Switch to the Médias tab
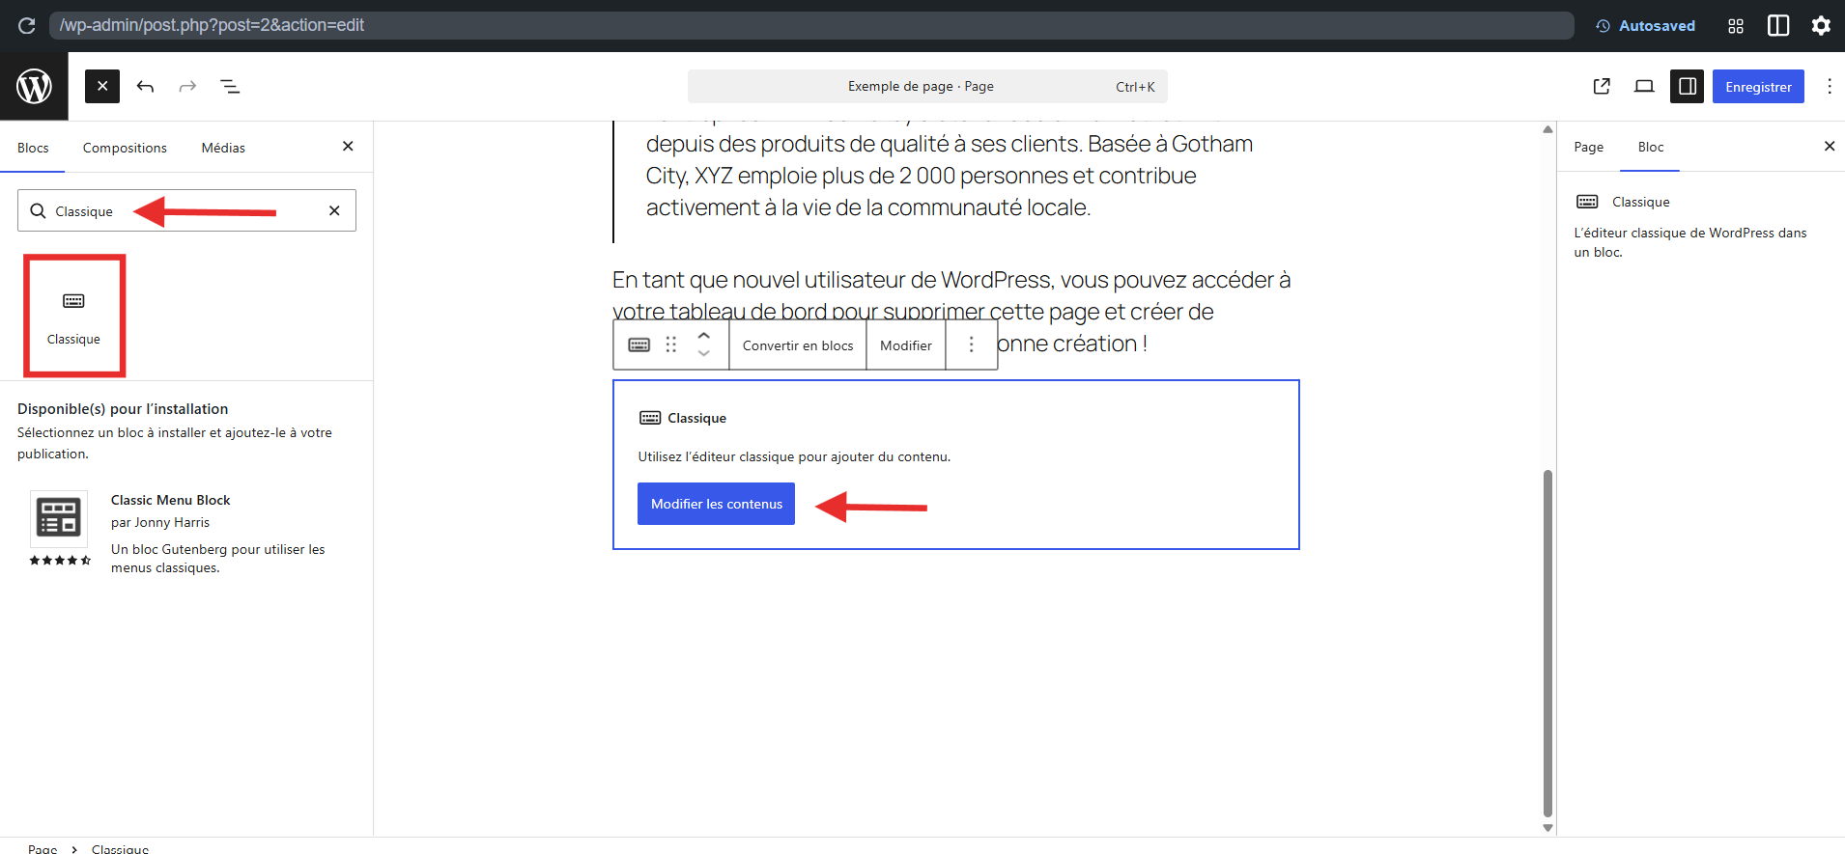This screenshot has width=1845, height=854. point(223,148)
